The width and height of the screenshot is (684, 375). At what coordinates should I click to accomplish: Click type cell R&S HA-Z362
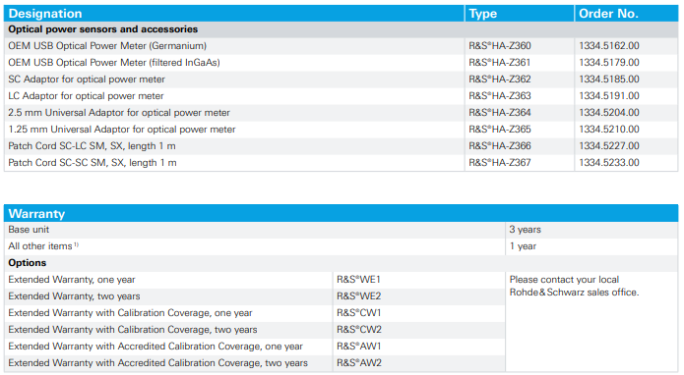pyautogui.click(x=500, y=80)
